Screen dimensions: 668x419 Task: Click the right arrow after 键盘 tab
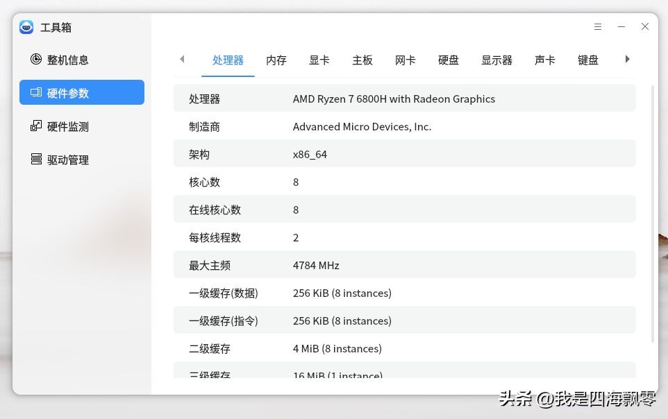point(627,60)
